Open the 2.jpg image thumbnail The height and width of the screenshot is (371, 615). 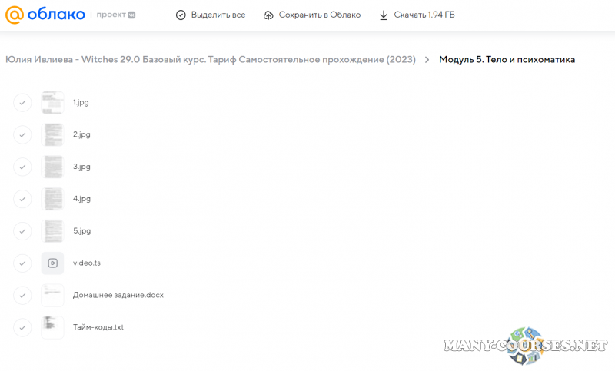(x=52, y=134)
